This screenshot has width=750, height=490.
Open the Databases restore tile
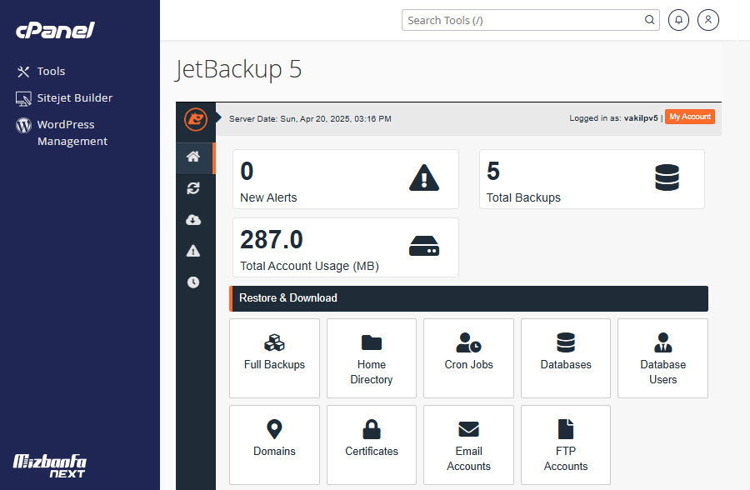click(566, 358)
